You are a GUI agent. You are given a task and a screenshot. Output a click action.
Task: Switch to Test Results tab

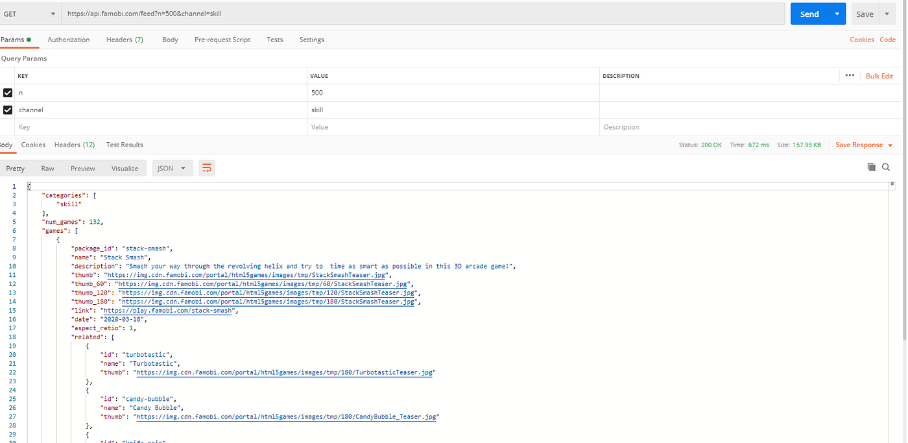pyautogui.click(x=125, y=145)
